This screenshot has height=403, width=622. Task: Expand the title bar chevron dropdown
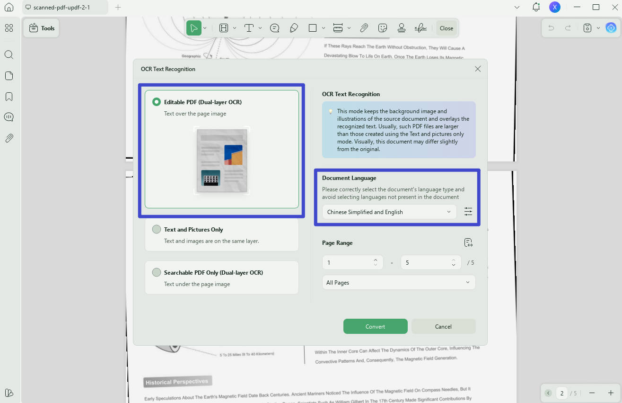tap(517, 7)
